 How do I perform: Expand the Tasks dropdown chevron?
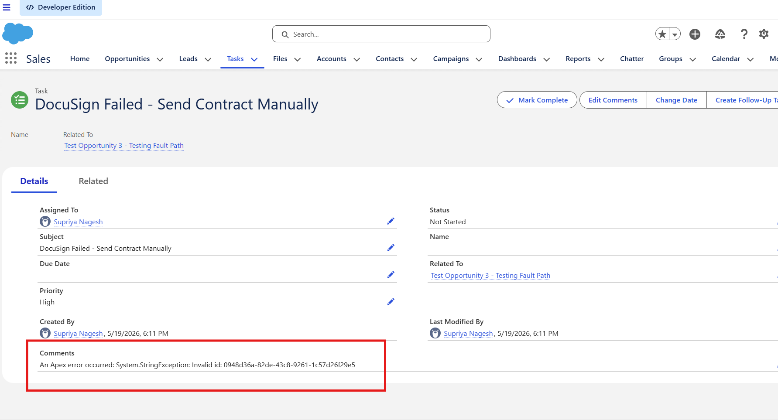coord(254,59)
